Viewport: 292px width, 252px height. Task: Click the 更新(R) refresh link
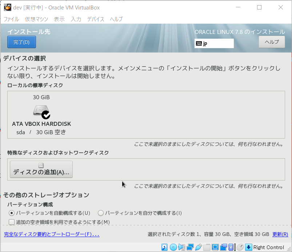pyautogui.click(x=280, y=234)
